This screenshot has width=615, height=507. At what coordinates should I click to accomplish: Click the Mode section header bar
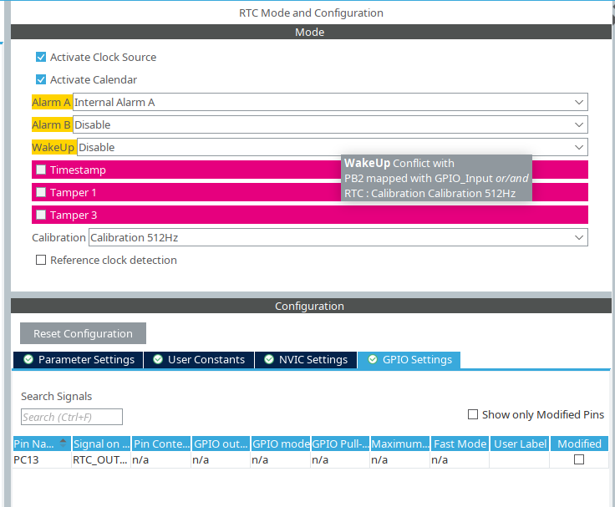tap(311, 32)
